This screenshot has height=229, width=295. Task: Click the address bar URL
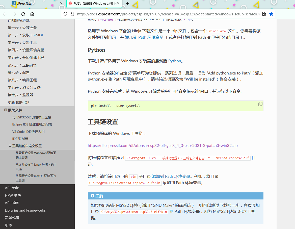coord(168,14)
